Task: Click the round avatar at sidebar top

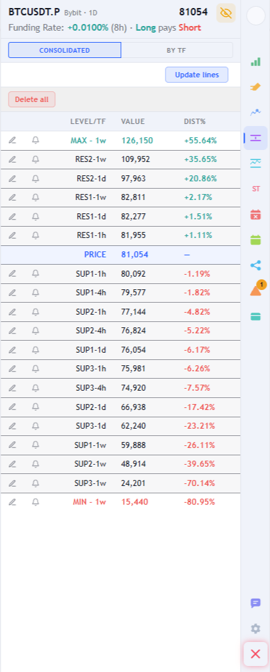Action: pyautogui.click(x=256, y=16)
